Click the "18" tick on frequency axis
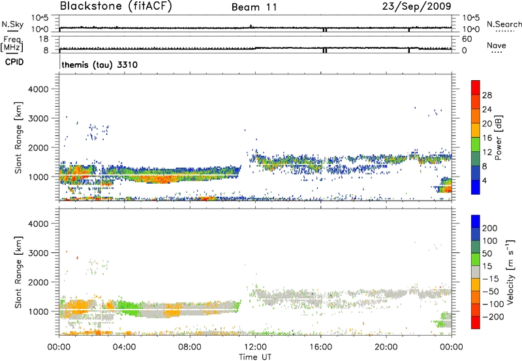522x361 pixels. (44, 39)
